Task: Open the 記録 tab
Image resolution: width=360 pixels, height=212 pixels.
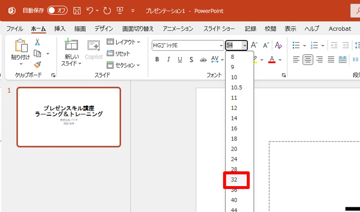Action: click(x=250, y=29)
